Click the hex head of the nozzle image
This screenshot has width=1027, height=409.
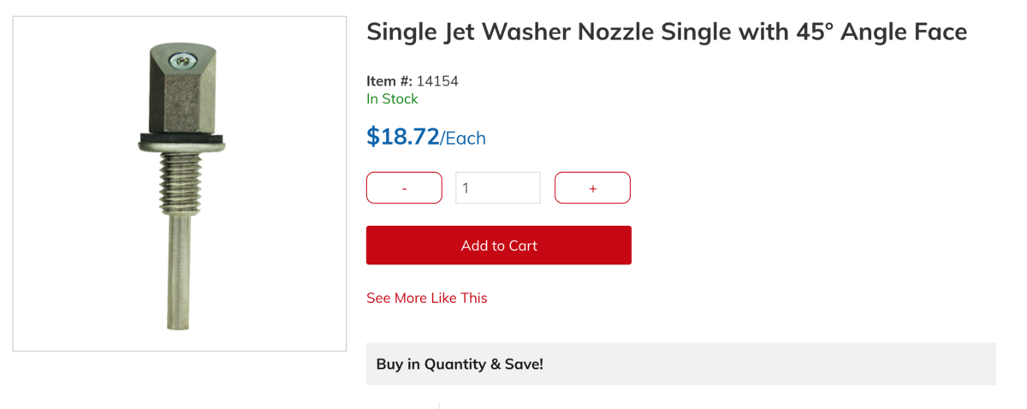(181, 96)
